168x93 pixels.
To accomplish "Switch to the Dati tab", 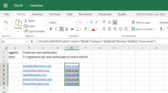I will pyautogui.click(x=70, y=14).
